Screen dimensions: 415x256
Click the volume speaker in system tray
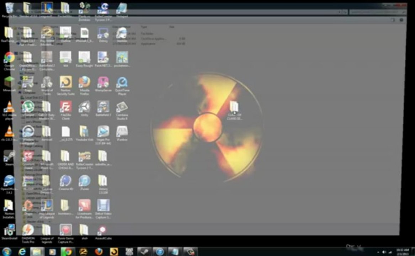pyautogui.click(x=384, y=252)
